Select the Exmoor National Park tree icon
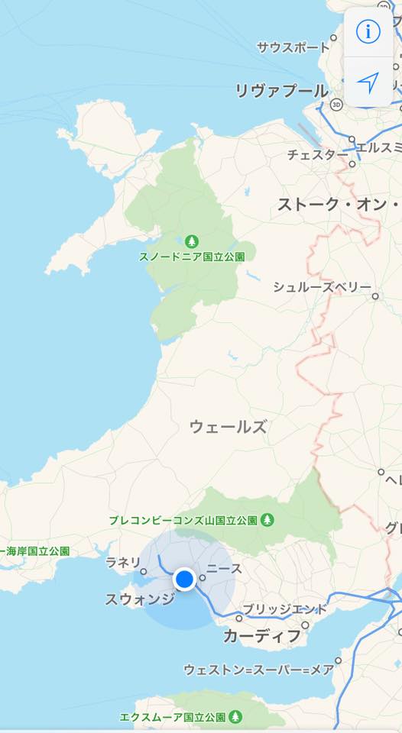This screenshot has width=402, height=733. [235, 716]
